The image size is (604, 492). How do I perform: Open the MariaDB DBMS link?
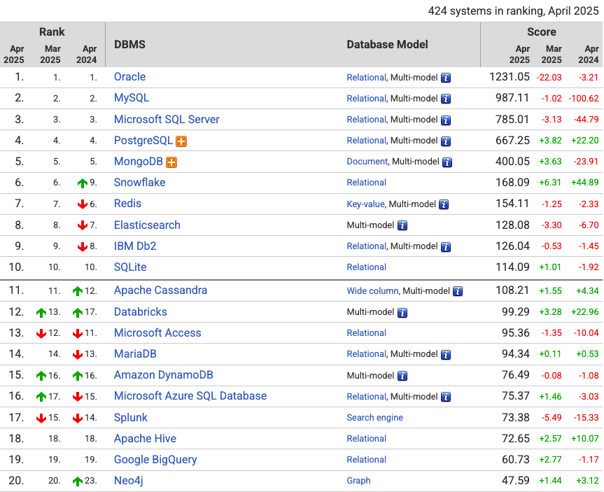[135, 353]
